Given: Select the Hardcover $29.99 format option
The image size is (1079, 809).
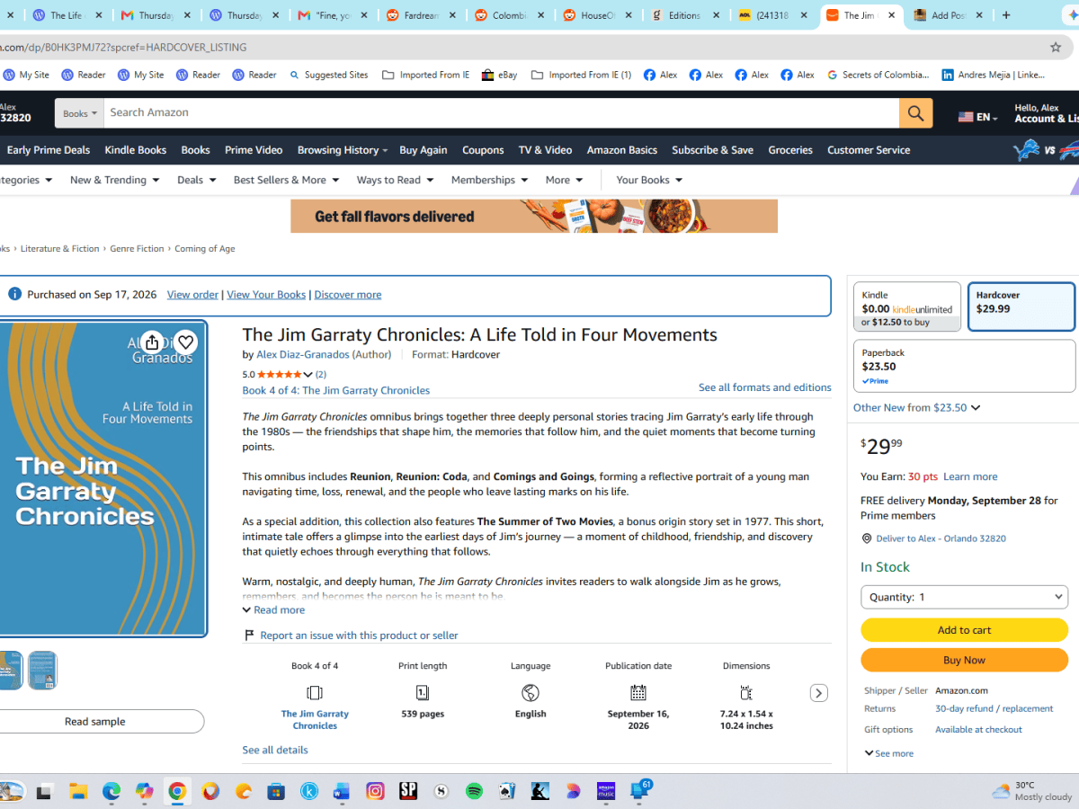Looking at the screenshot, I should (1021, 307).
